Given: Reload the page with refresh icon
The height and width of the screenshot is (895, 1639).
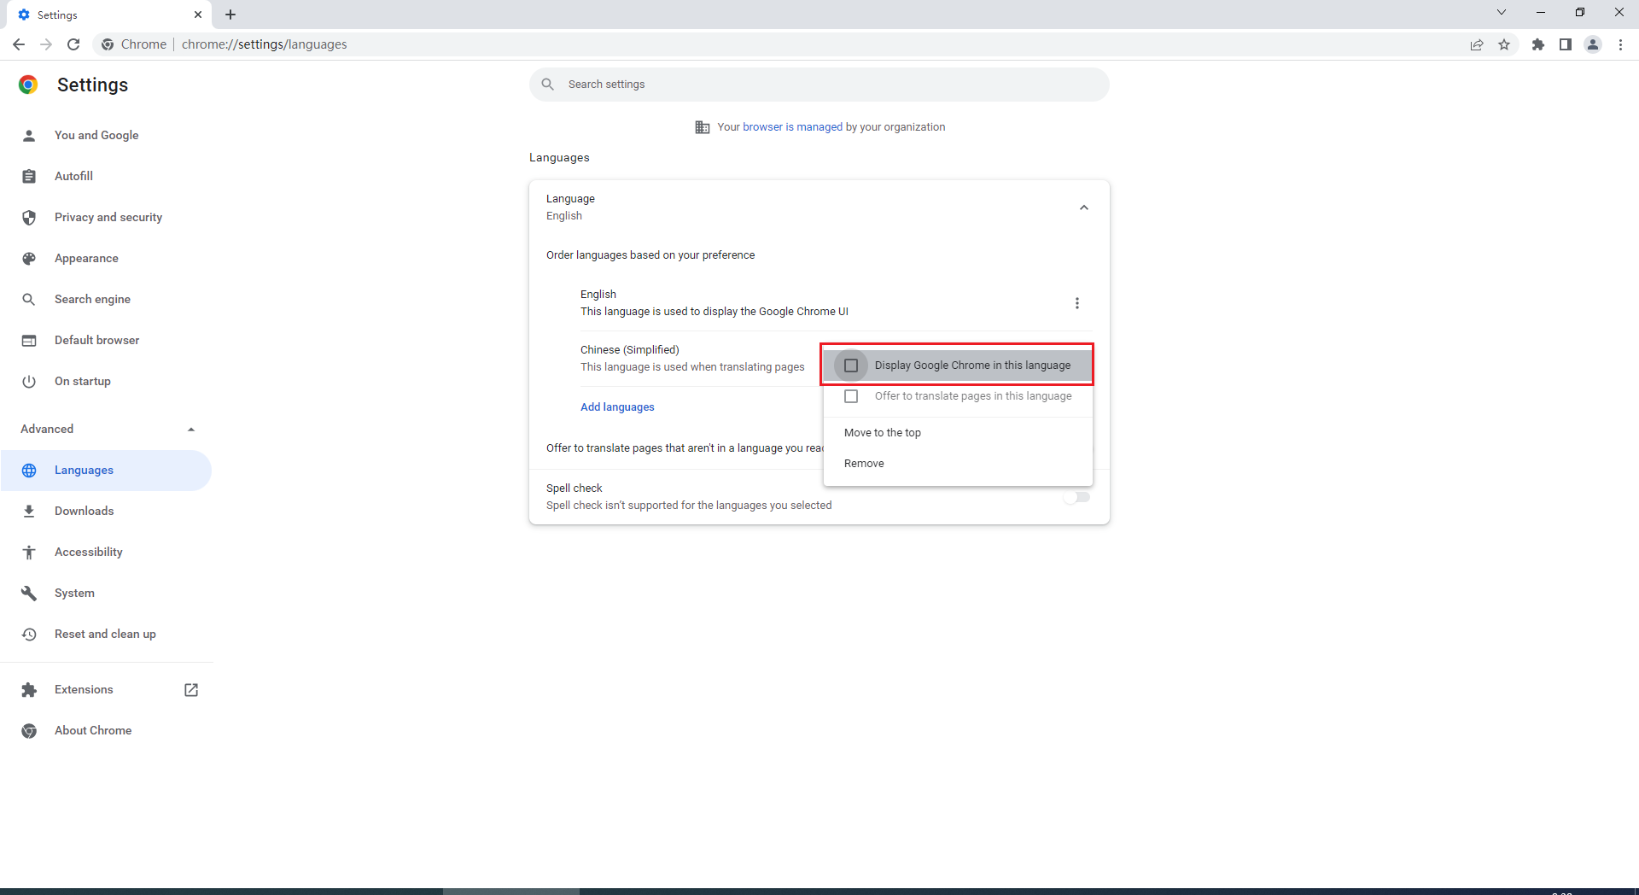Looking at the screenshot, I should pyautogui.click(x=73, y=44).
